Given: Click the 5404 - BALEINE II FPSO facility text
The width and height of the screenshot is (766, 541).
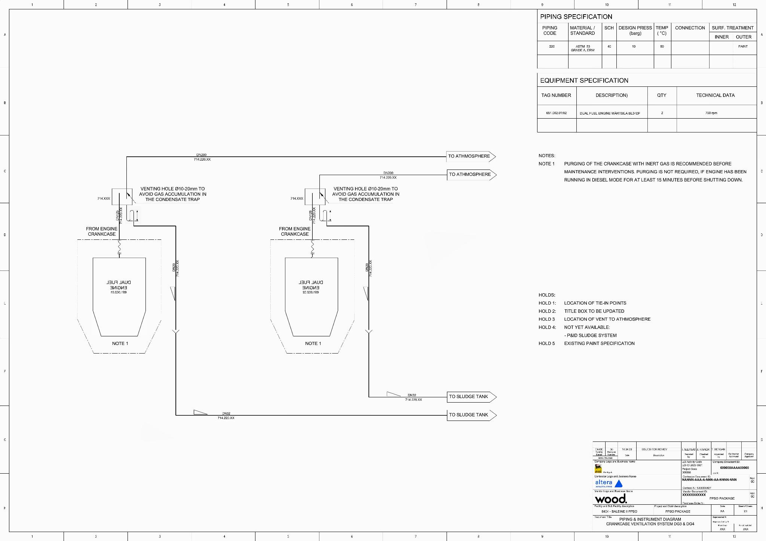Looking at the screenshot, I should 619,511.
